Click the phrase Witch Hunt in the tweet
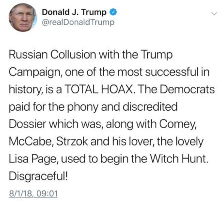 [179, 159]
